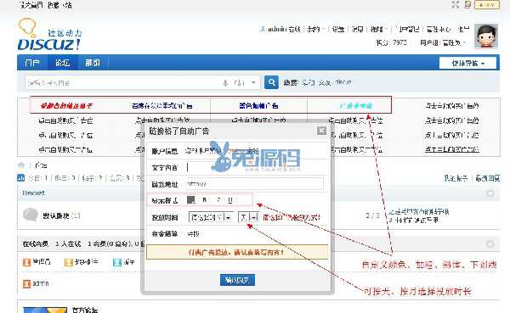Click the blue bold 蓝色加粗广告 ad
This screenshot has height=313, width=510.
click(258, 105)
